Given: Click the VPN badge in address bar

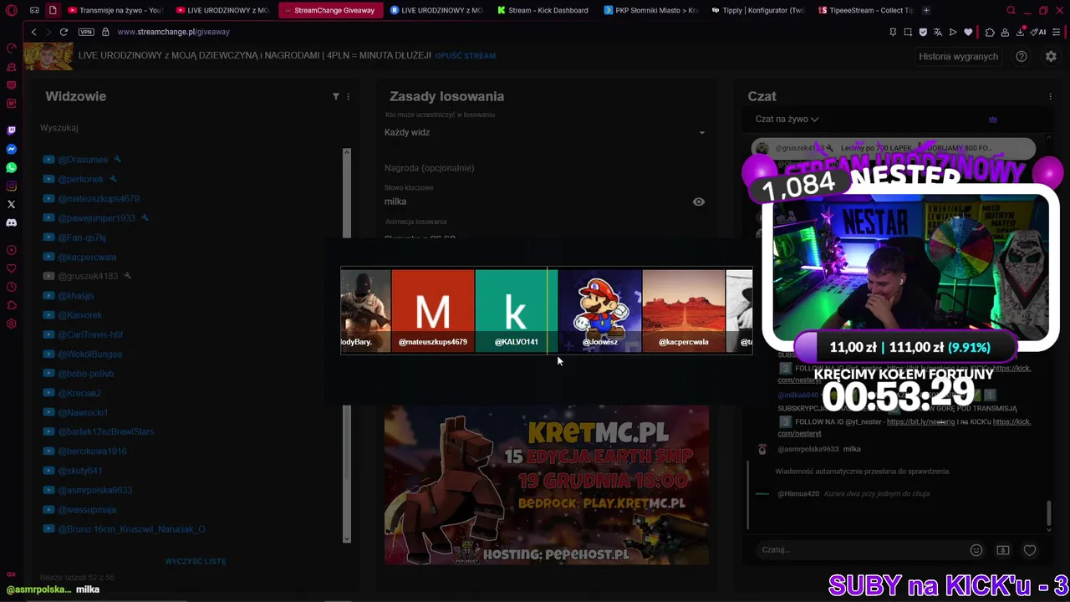Looking at the screenshot, I should pyautogui.click(x=86, y=32).
